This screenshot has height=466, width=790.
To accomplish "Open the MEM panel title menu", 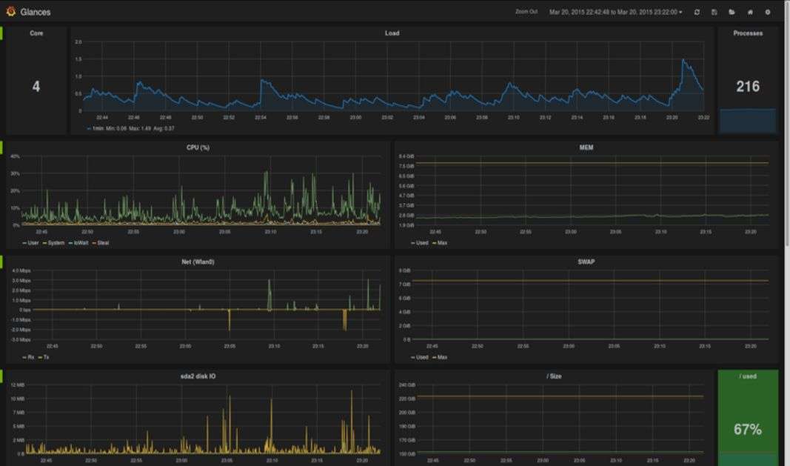I will 586,147.
